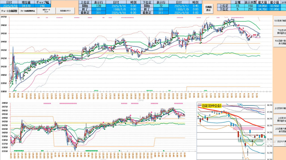Click the 5分足表示範囲 button
286x160 pixels.
click(280, 21)
